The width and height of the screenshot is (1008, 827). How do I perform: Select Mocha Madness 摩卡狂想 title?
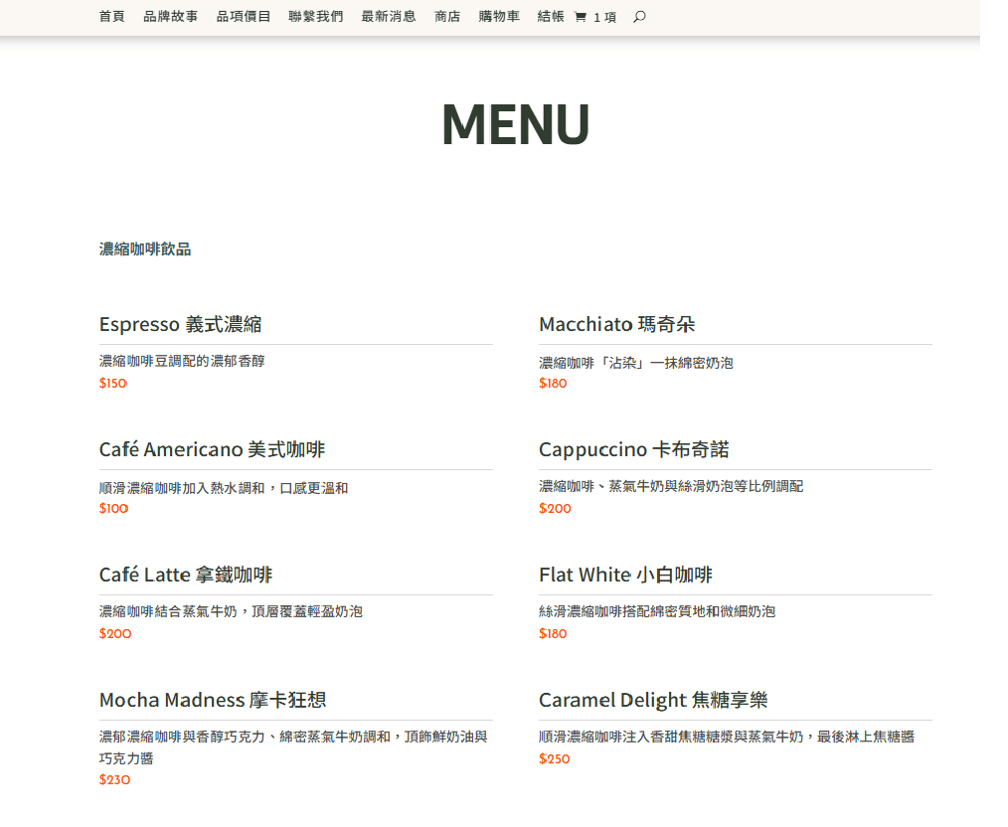click(x=213, y=700)
